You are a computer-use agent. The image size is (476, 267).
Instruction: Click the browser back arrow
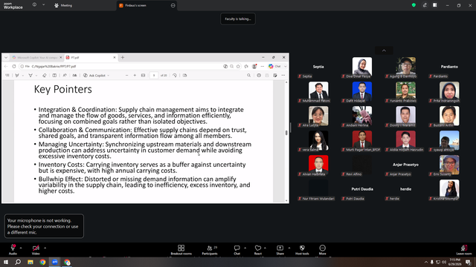click(6, 66)
